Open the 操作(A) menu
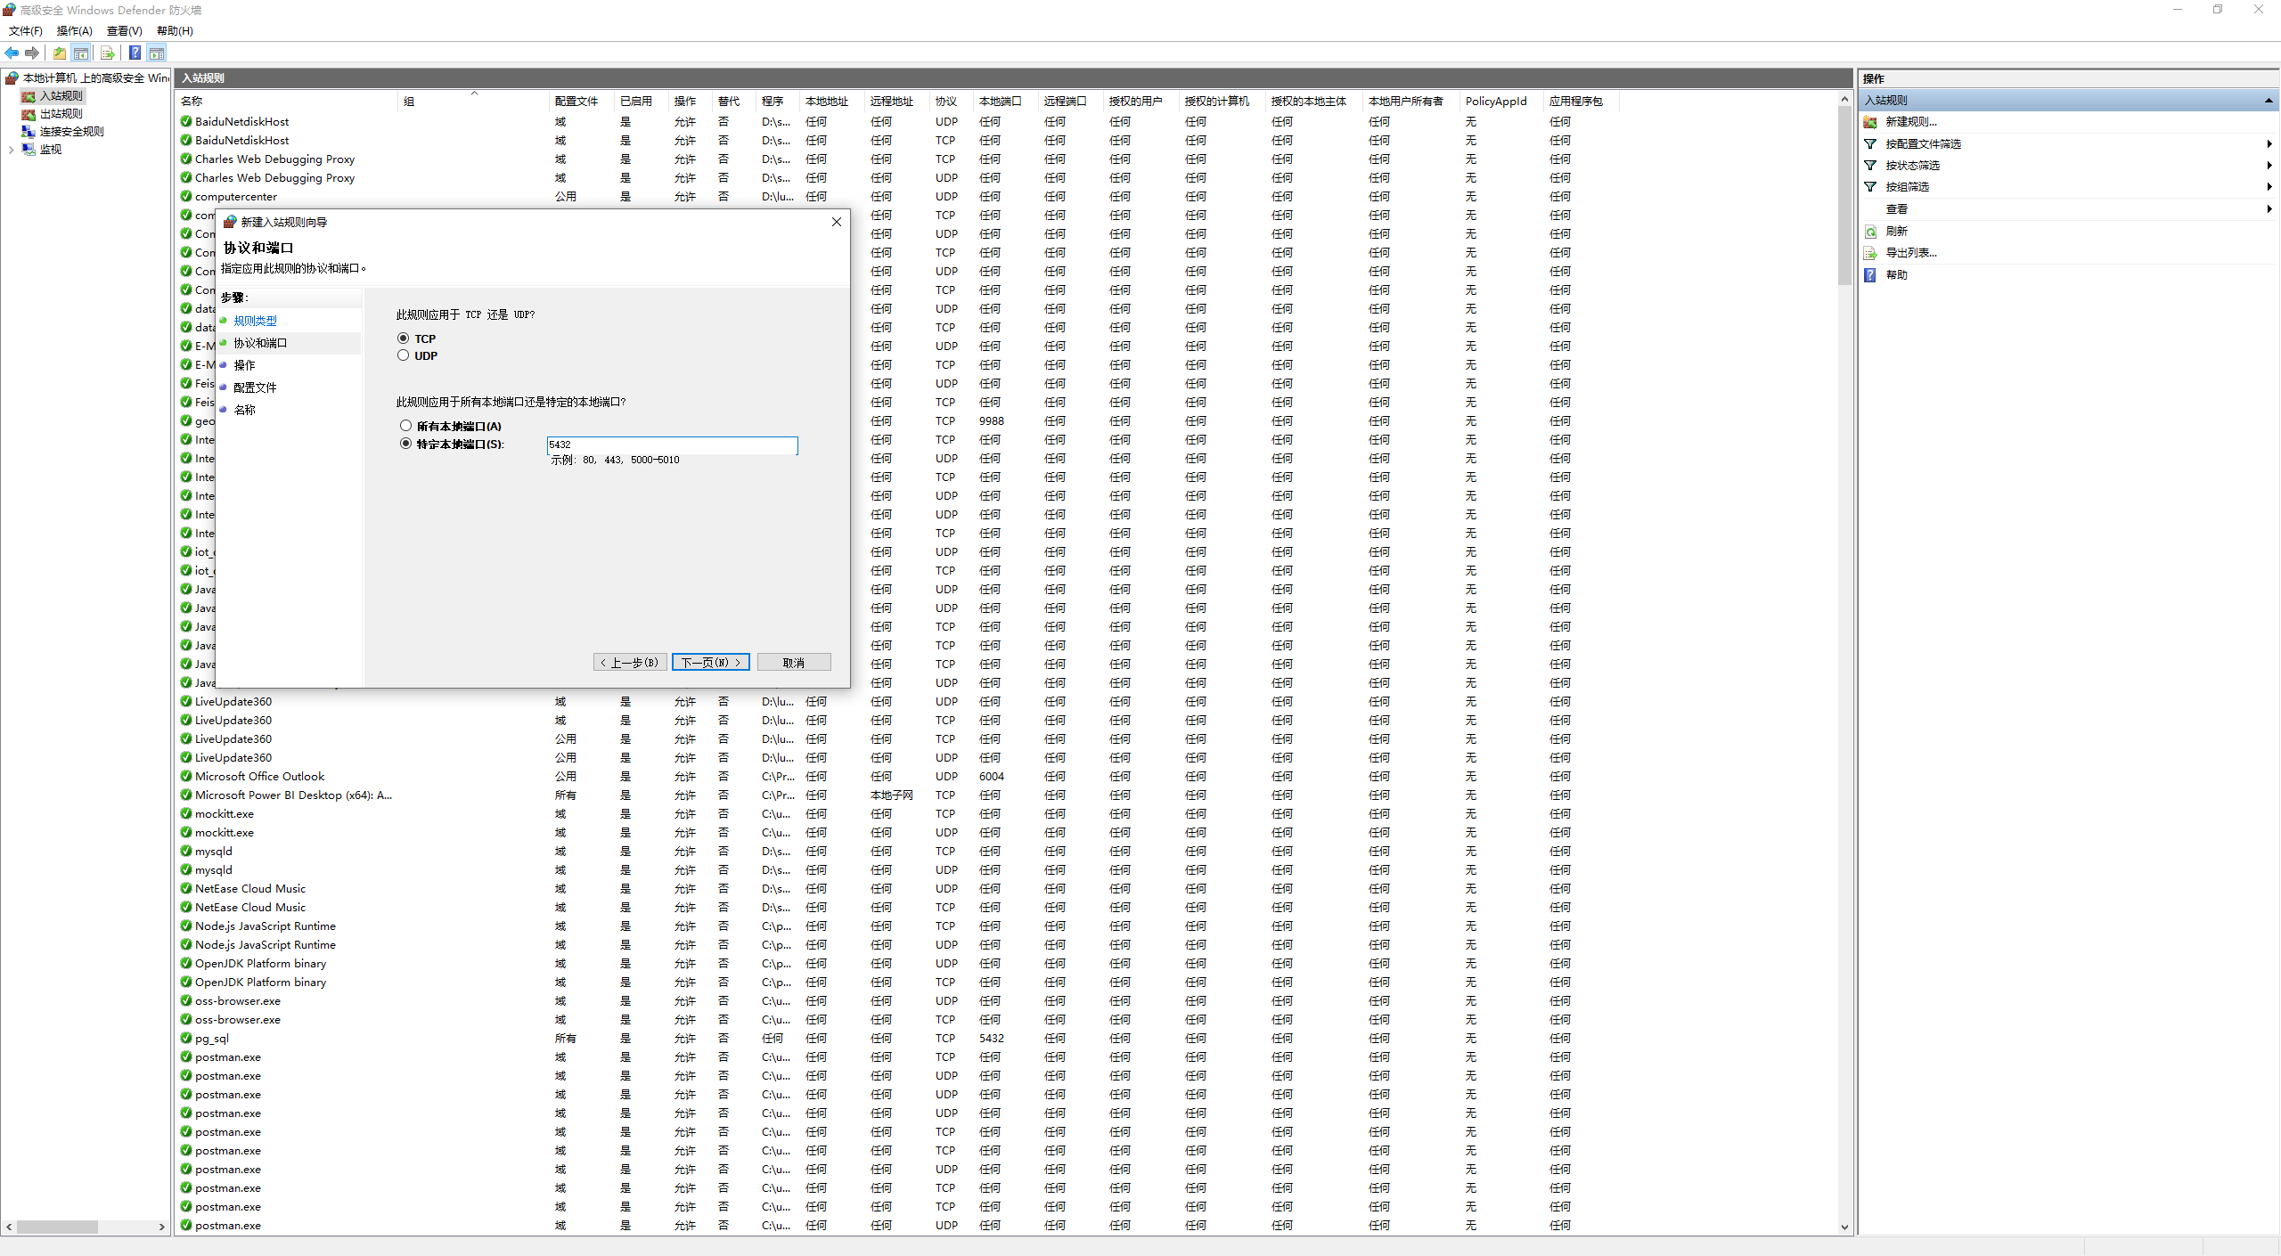Image resolution: width=2281 pixels, height=1256 pixels. pos(74,31)
